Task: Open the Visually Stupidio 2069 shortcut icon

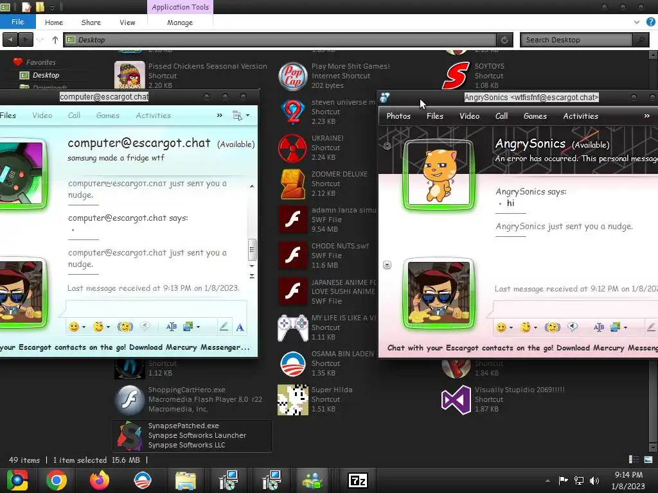Action: [x=456, y=399]
